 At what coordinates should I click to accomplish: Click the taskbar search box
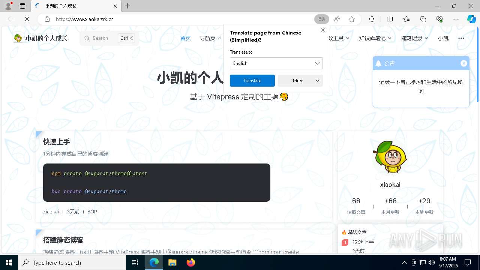72,262
